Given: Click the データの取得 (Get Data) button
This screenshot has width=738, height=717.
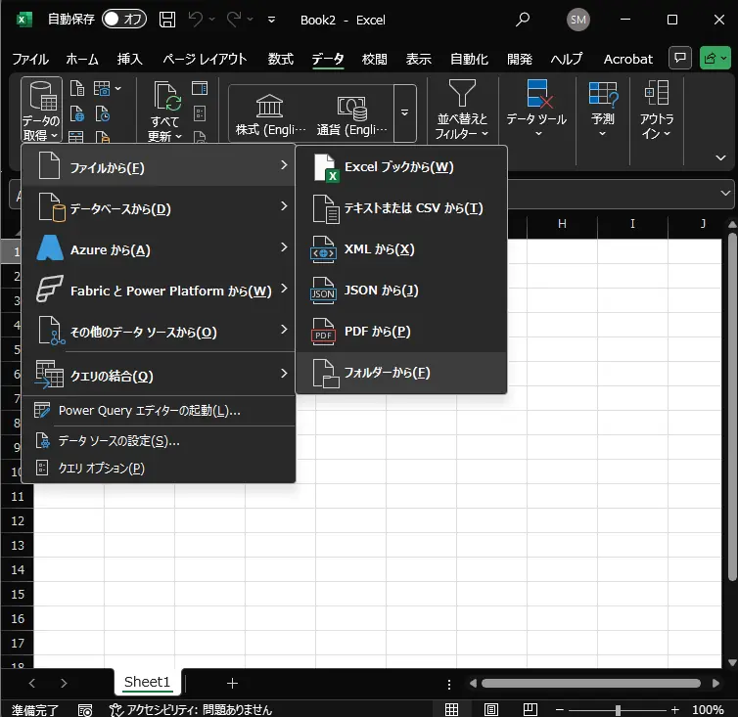Looking at the screenshot, I should (x=41, y=111).
